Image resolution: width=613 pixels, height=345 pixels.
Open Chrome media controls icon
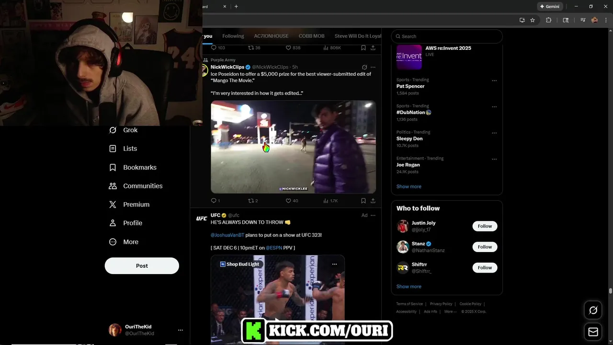tap(583, 20)
